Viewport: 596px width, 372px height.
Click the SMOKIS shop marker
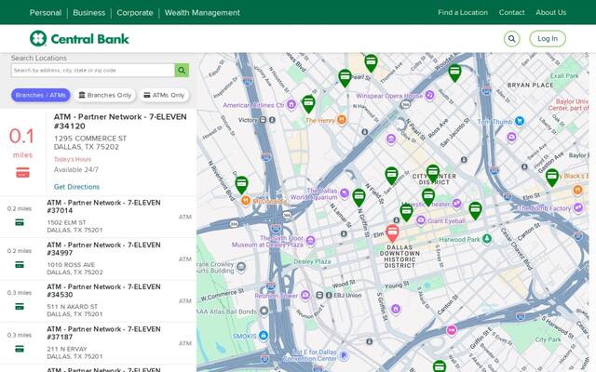coord(263,336)
